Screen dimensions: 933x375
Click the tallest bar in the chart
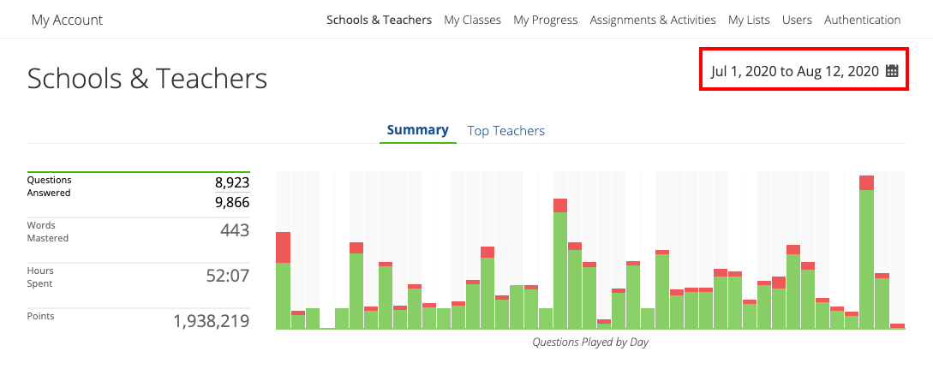pos(866,257)
